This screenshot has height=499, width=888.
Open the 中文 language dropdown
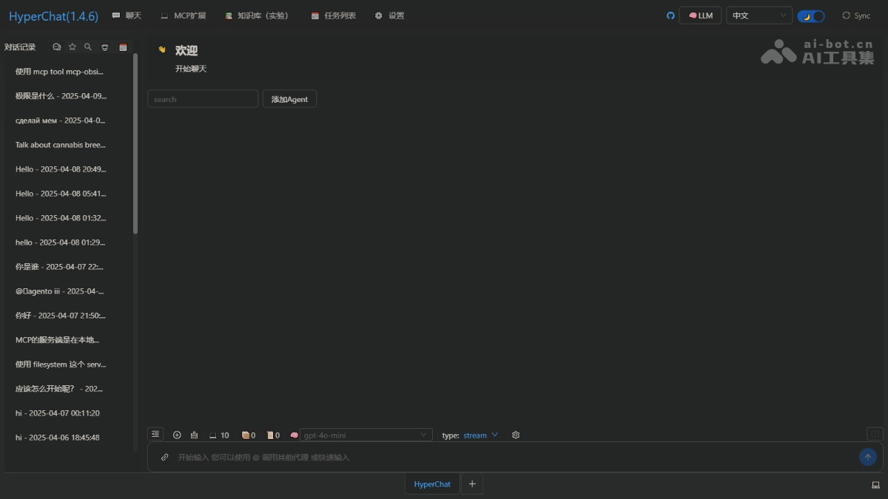pyautogui.click(x=758, y=16)
